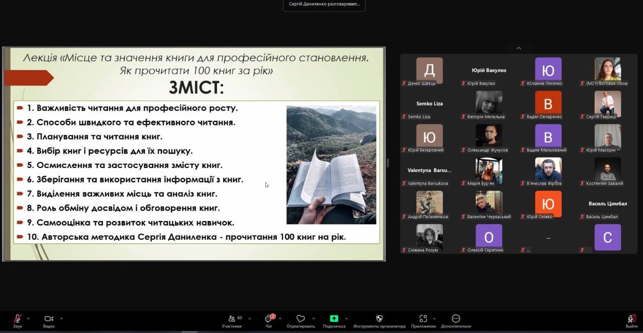Image resolution: width=643 pixels, height=333 pixels.
Task: Open the apps (Приложения) icon
Action: coord(423,318)
